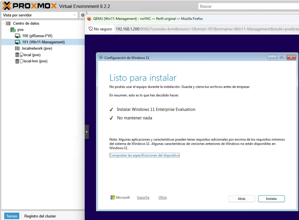
Task: Select 'localnetwork (pve)' in the tree
Action: click(x=37, y=48)
